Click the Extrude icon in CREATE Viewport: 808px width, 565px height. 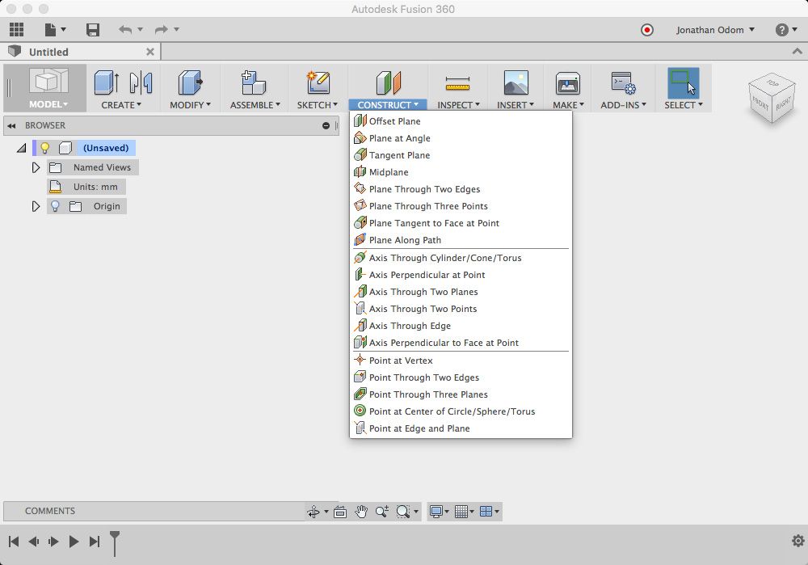pos(107,82)
